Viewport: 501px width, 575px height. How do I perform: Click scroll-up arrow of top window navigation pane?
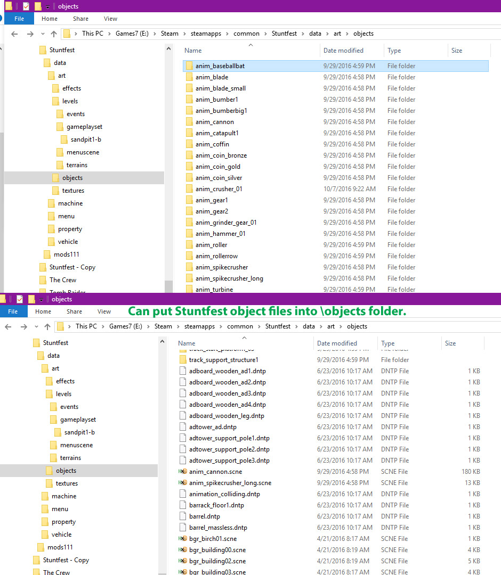pyautogui.click(x=168, y=48)
